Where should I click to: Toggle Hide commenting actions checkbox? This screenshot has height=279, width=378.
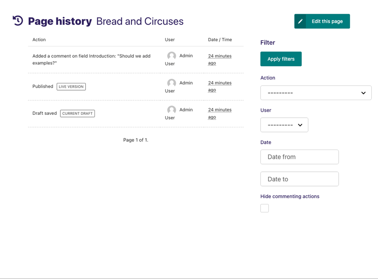[x=265, y=208]
